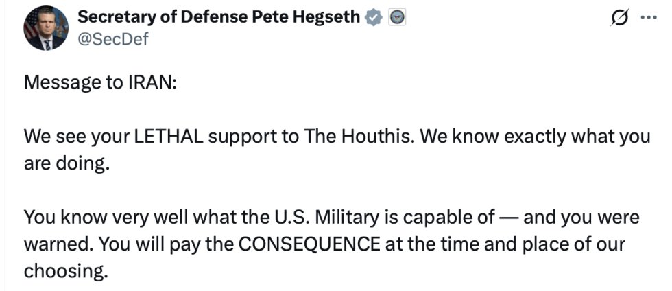
Task: Click the phrase "and you were" after the dash
Action: 581,218
